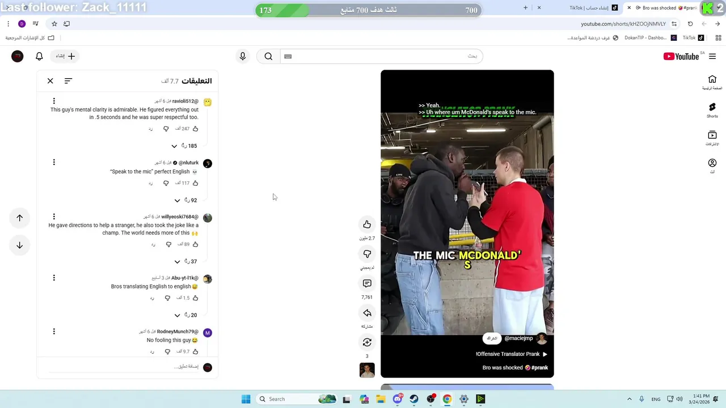This screenshot has width=726, height=408.
Task: Focus the YouTube search box
Action: click(x=381, y=56)
